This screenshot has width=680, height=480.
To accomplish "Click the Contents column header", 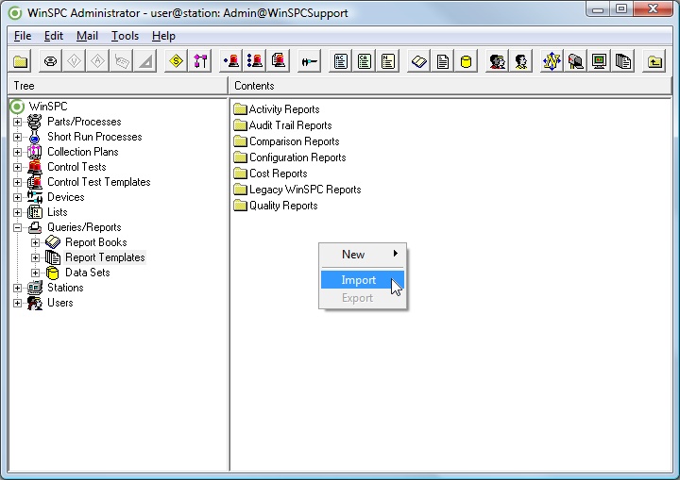I will pos(450,86).
